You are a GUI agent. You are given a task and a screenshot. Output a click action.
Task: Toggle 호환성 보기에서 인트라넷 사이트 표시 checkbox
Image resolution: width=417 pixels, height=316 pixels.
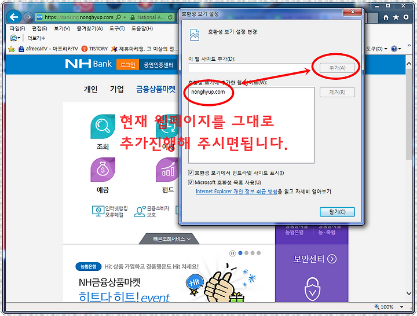(x=191, y=172)
